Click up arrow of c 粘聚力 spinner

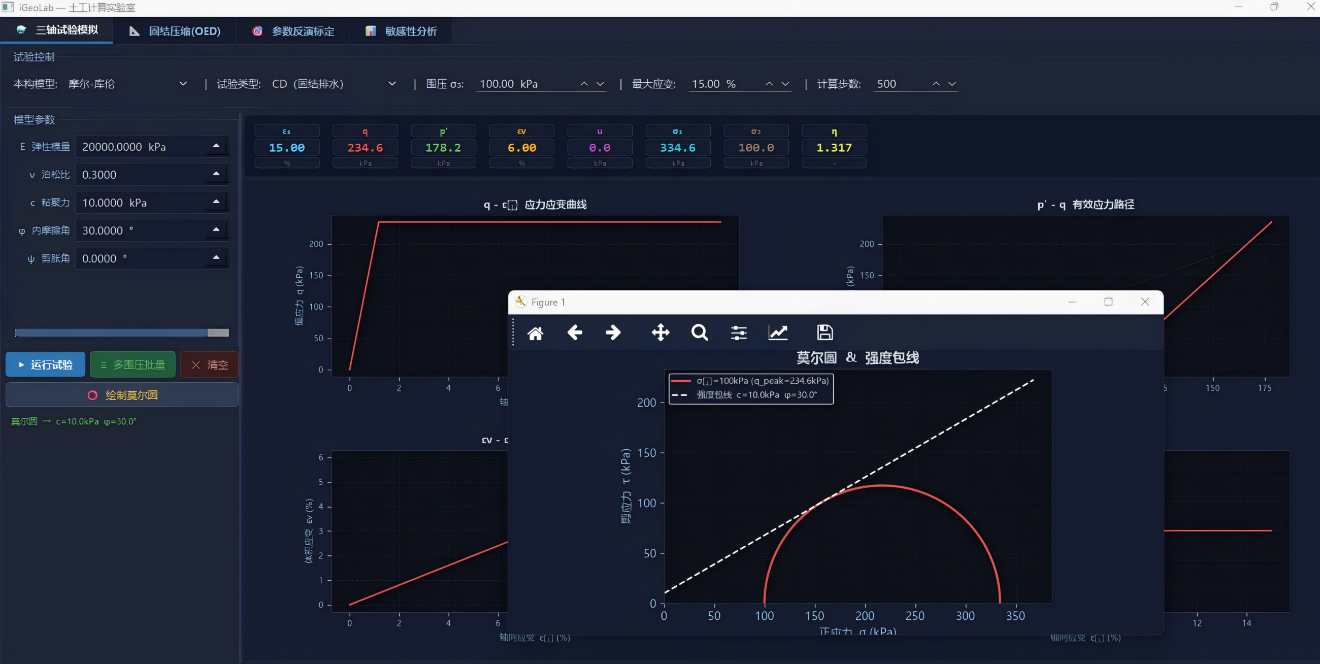pos(216,202)
